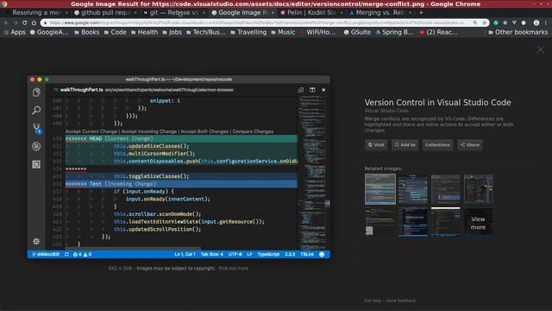
Task: Reload the Google Images page
Action: tap(25, 22)
